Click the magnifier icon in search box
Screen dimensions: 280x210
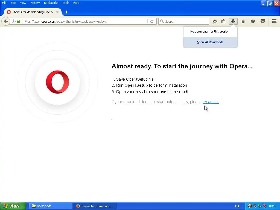(x=162, y=21)
